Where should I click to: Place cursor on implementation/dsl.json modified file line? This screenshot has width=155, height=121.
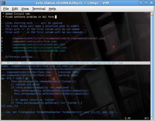point(58,38)
